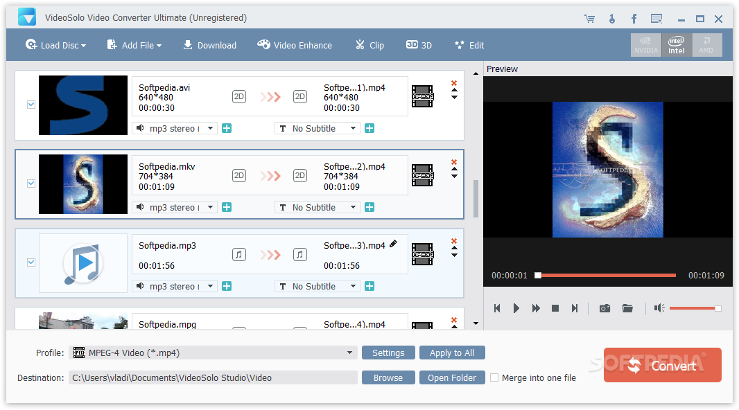Select the Softpedia.avi thumbnail
This screenshot has height=410, width=739.
tap(83, 105)
